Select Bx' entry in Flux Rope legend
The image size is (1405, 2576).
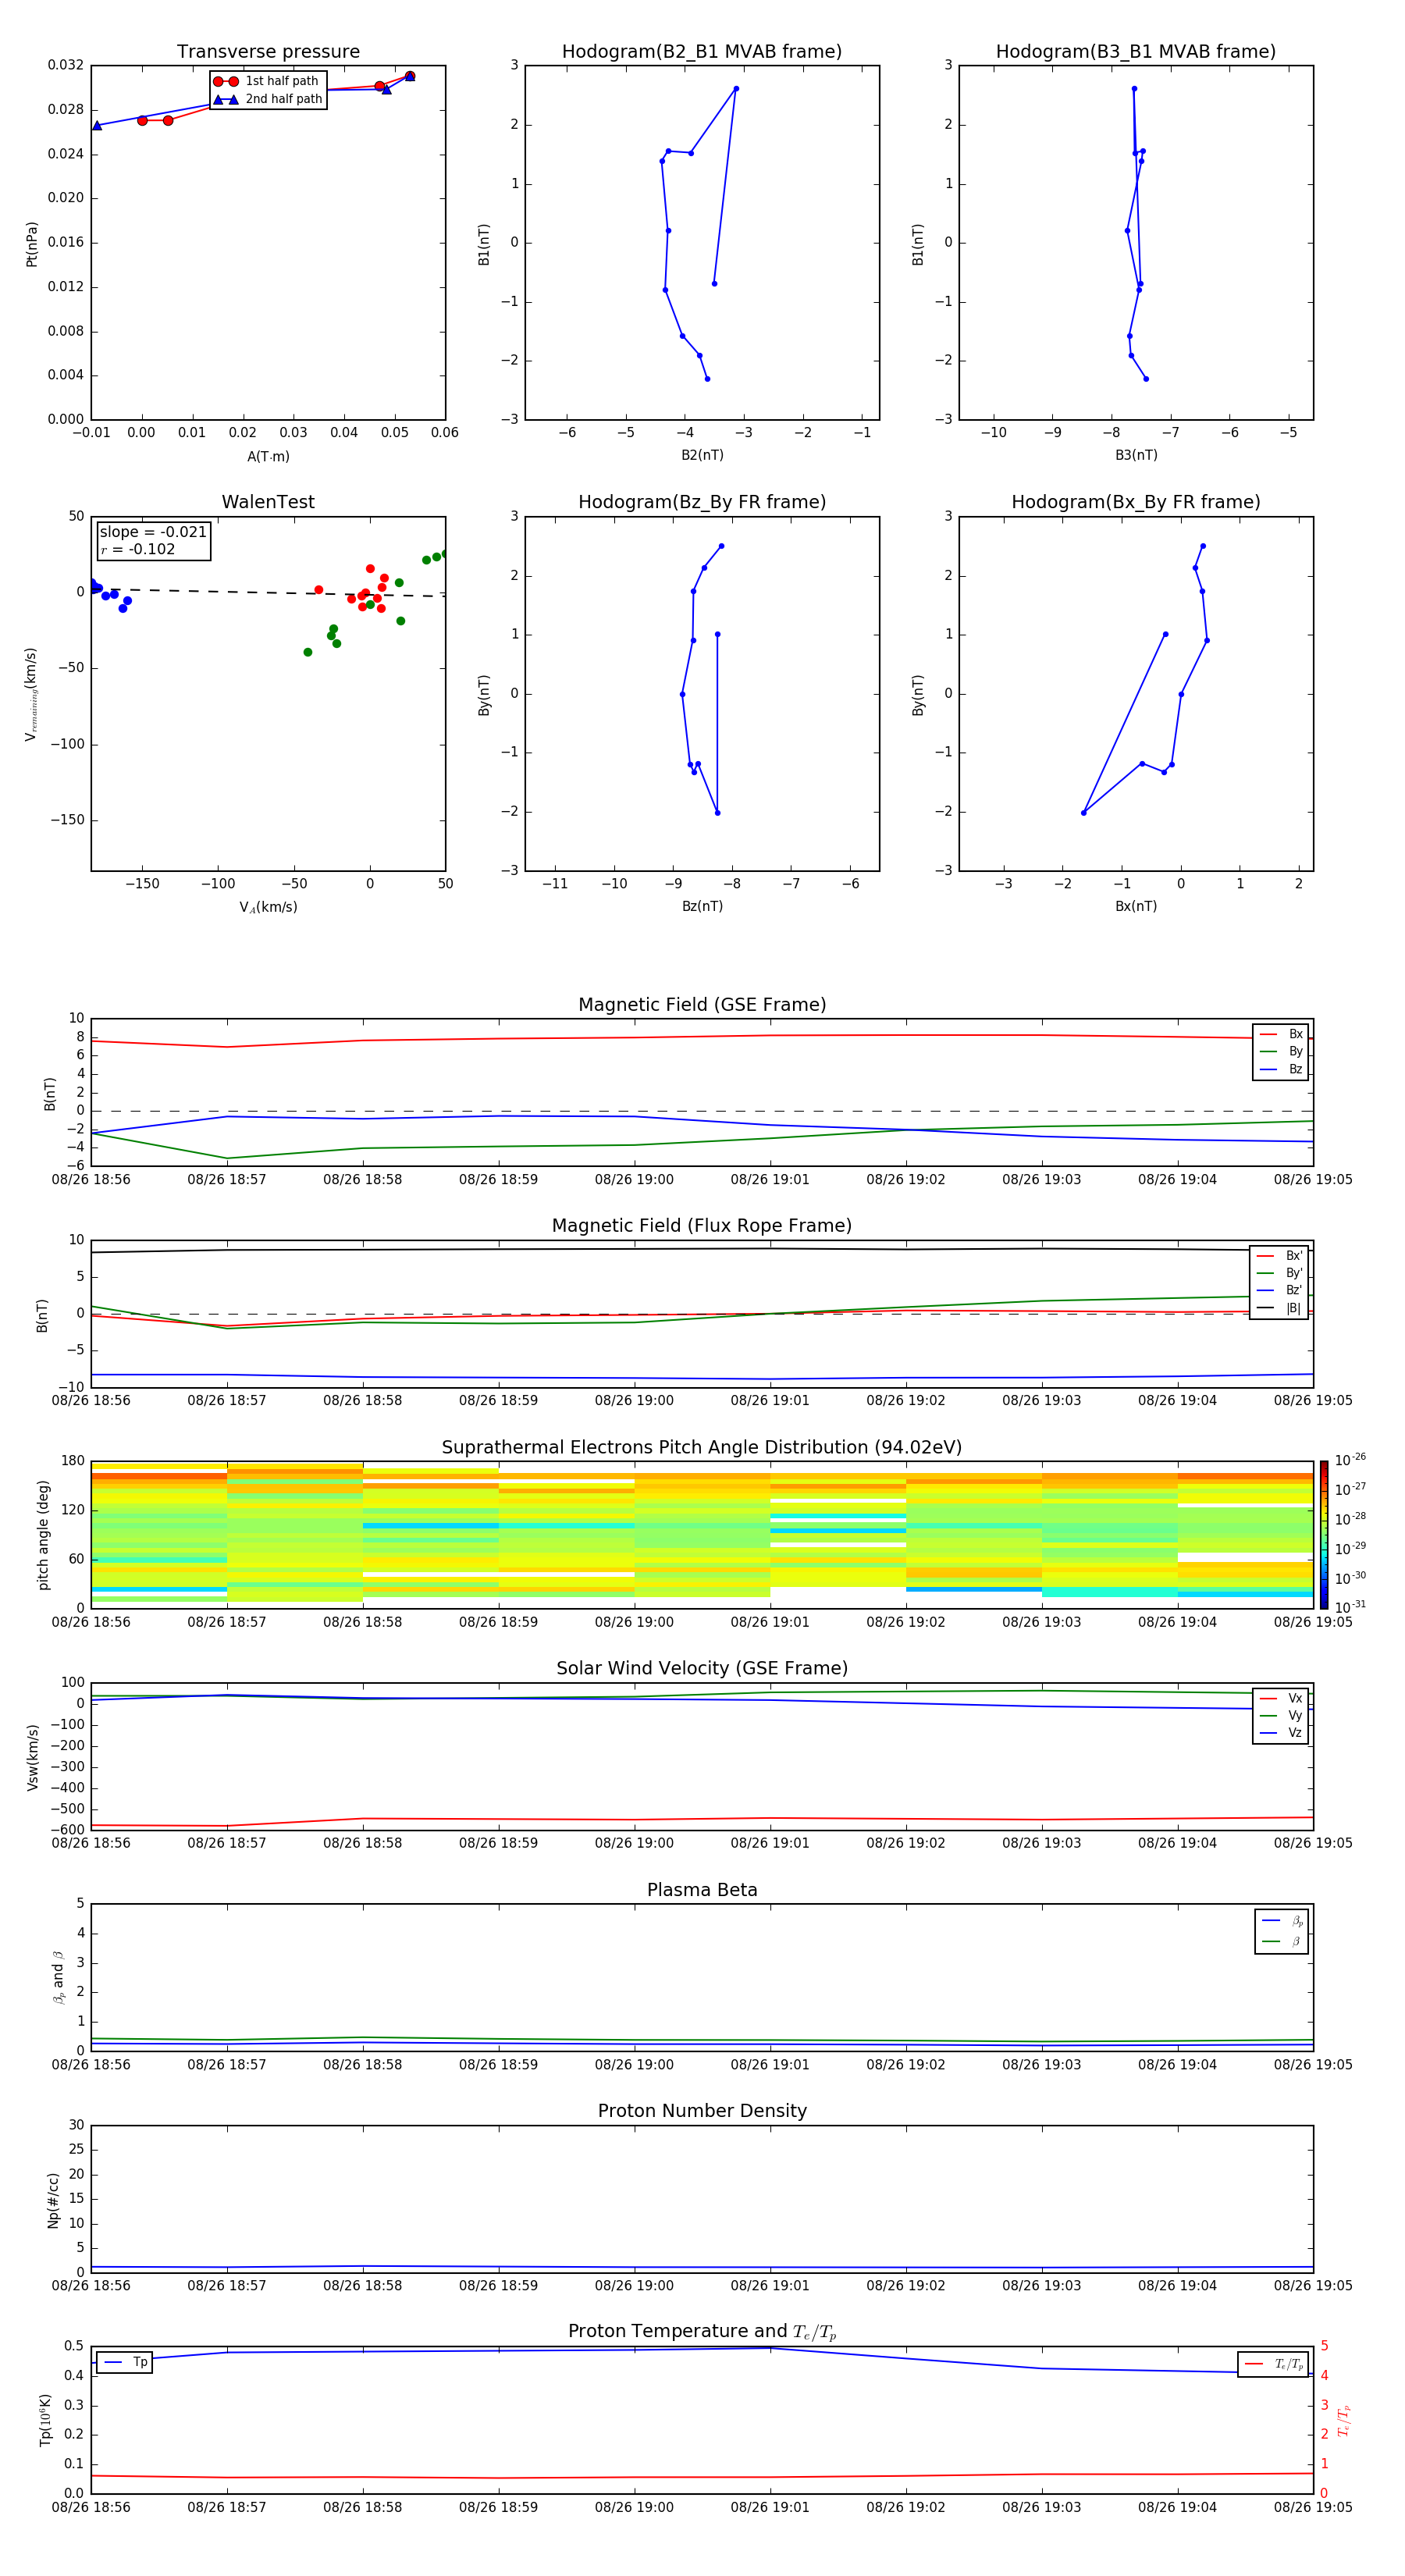coord(1280,1256)
